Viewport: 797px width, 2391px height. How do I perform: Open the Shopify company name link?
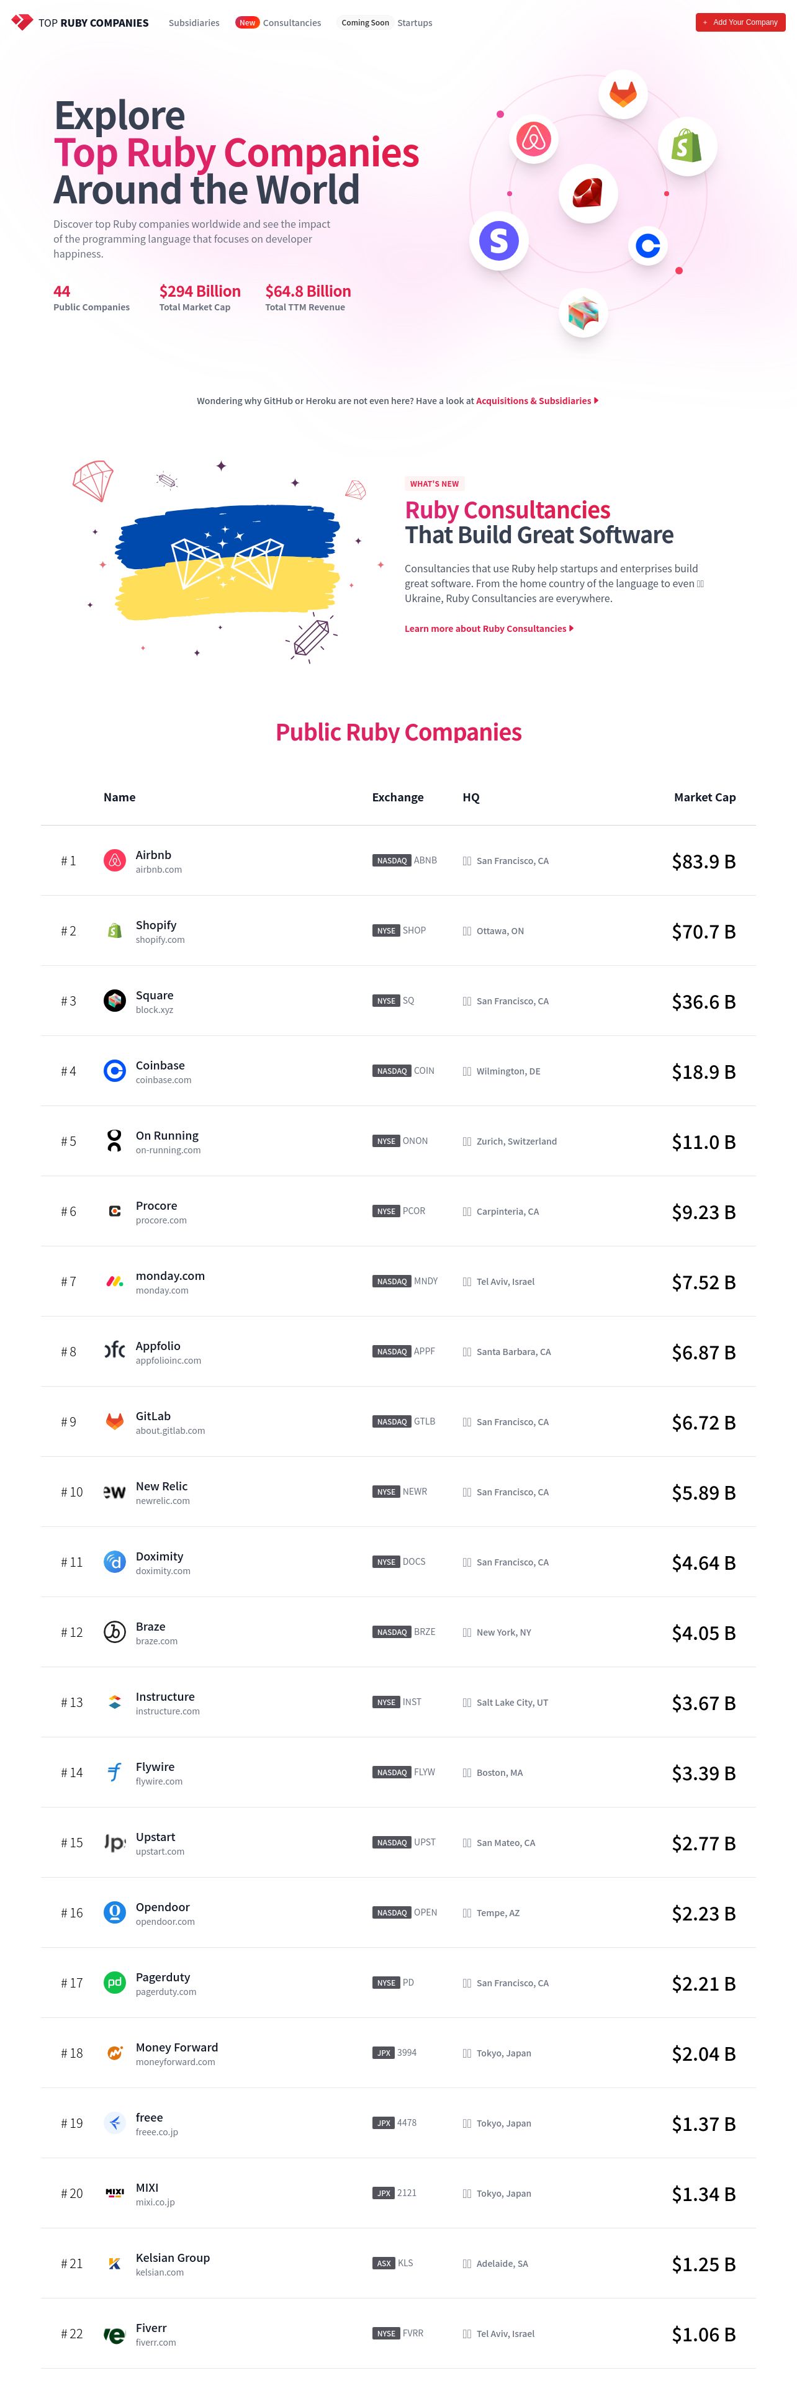pos(156,924)
